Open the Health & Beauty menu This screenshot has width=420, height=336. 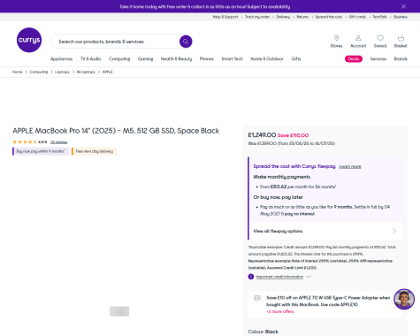pyautogui.click(x=176, y=59)
